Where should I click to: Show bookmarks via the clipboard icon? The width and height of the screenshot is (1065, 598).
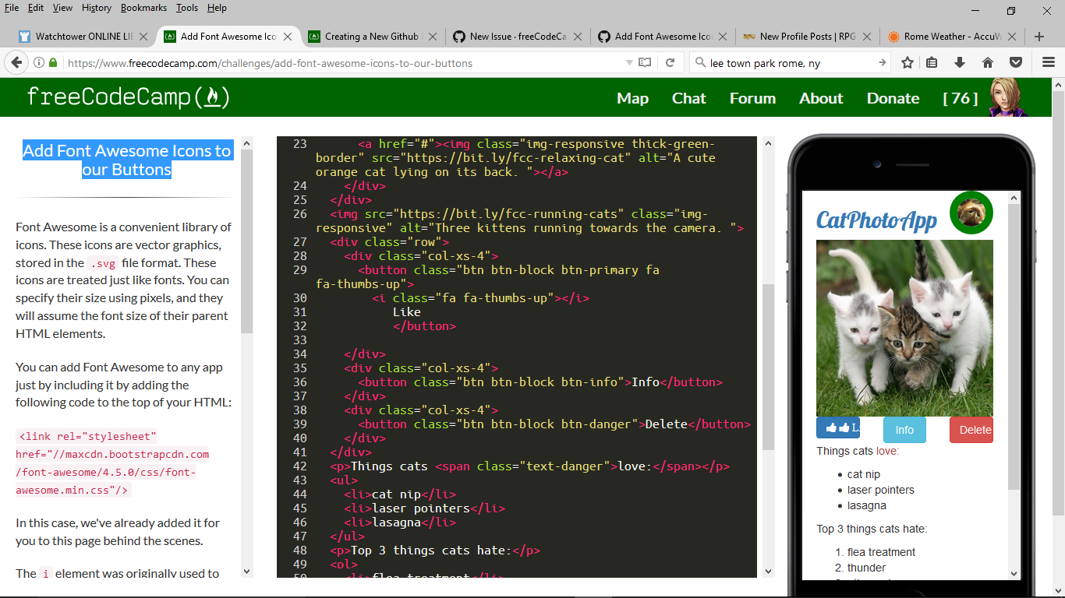pyautogui.click(x=932, y=62)
